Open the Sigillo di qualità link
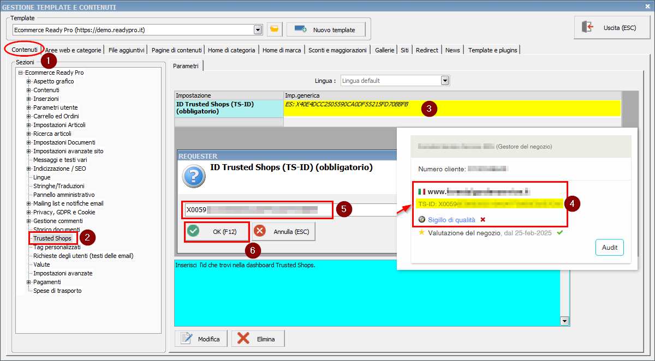The height and width of the screenshot is (361, 655). click(451, 220)
